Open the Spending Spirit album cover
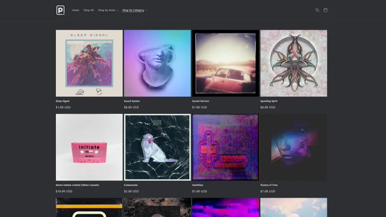This screenshot has width=386, height=217. pyautogui.click(x=293, y=63)
